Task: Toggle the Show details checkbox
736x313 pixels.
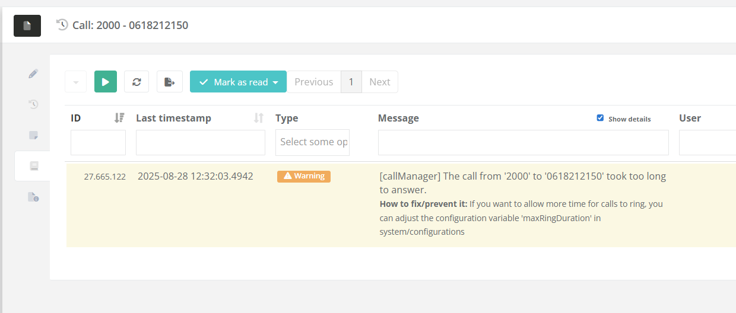Action: click(x=600, y=118)
